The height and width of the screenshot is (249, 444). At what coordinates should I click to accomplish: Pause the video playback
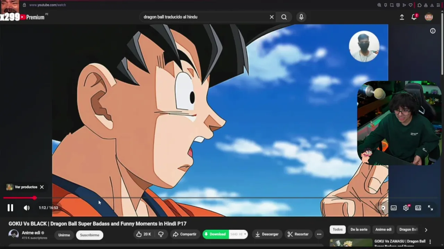click(x=10, y=208)
